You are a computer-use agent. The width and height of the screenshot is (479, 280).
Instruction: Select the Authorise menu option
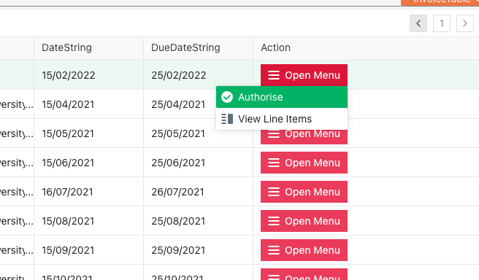282,97
